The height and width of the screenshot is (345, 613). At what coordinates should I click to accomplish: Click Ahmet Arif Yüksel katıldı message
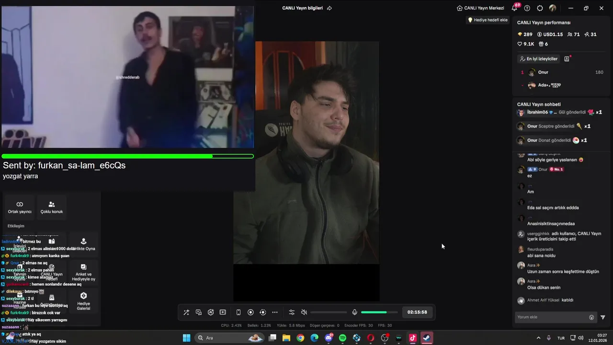pyautogui.click(x=546, y=300)
